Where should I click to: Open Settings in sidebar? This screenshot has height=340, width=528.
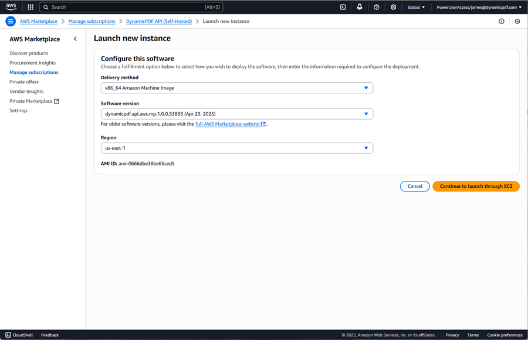[19, 110]
